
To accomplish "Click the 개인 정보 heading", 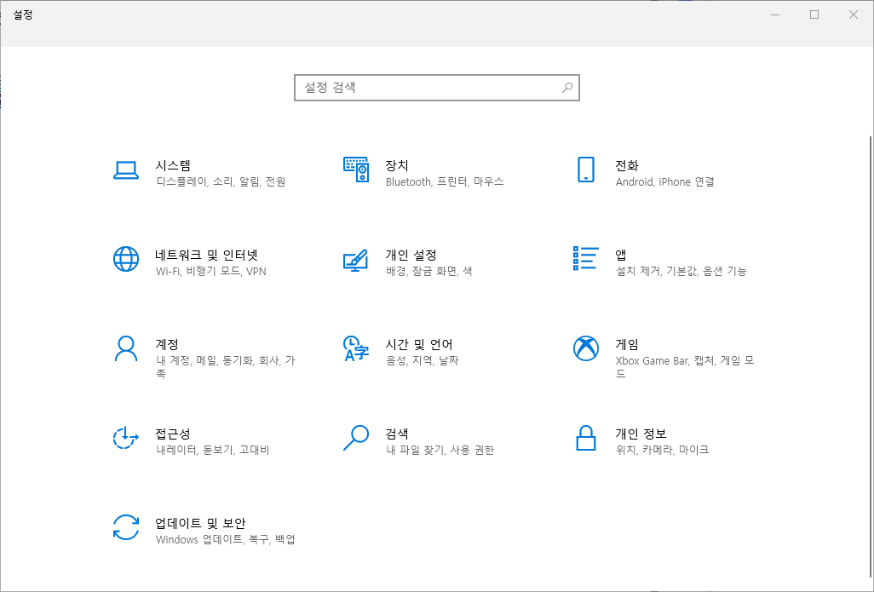I will click(641, 434).
